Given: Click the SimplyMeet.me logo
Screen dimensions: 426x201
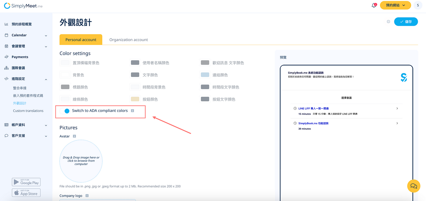Looking at the screenshot, I should coord(23,6).
